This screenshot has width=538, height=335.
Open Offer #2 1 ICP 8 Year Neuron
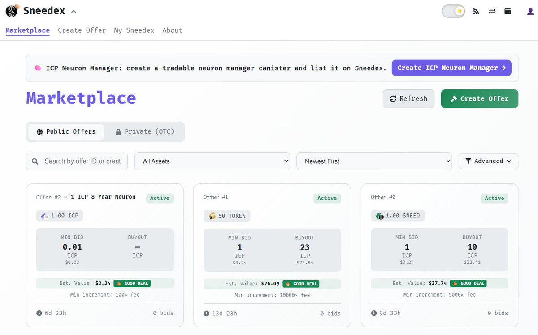tap(86, 197)
